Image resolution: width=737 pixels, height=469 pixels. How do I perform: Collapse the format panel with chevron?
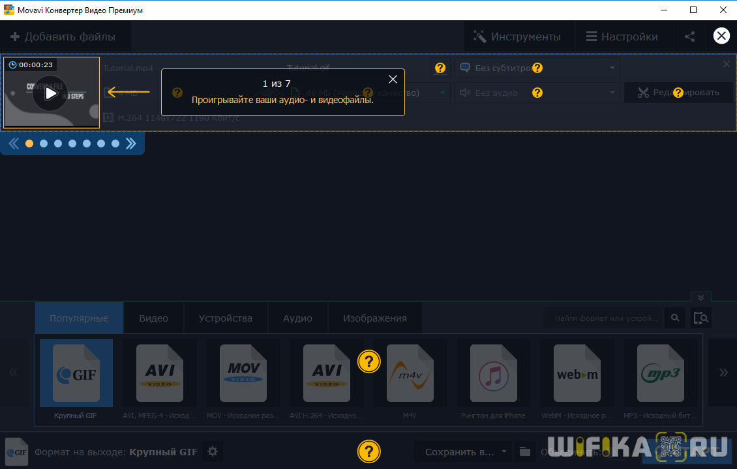700,297
